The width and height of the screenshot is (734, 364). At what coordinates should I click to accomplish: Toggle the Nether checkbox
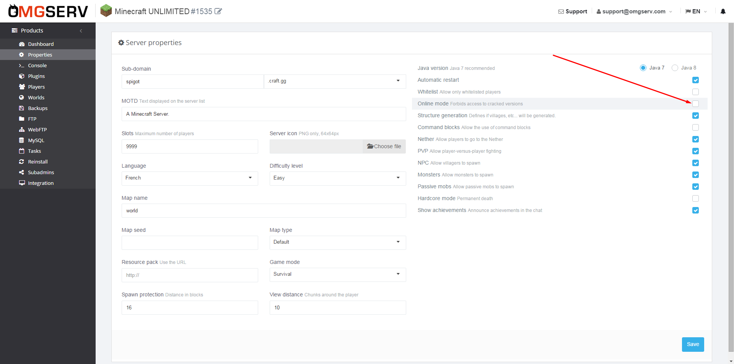tap(695, 139)
